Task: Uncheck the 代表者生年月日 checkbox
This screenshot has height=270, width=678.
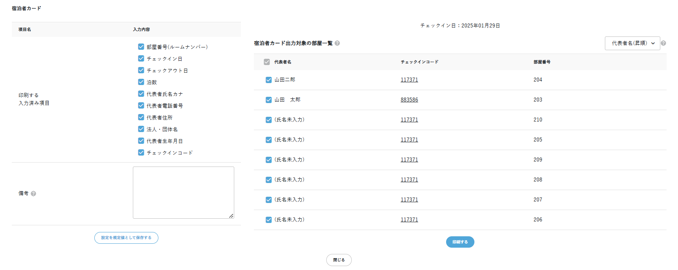Action: pyautogui.click(x=141, y=141)
